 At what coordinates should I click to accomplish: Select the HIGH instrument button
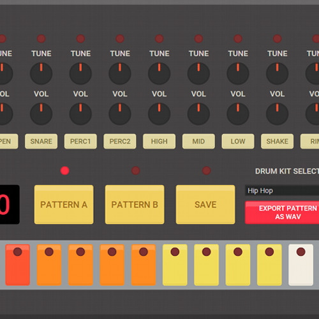(159, 141)
